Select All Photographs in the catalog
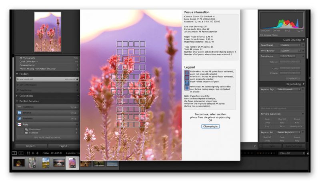Viewport: 320px width, 182px height. (x=48, y=58)
